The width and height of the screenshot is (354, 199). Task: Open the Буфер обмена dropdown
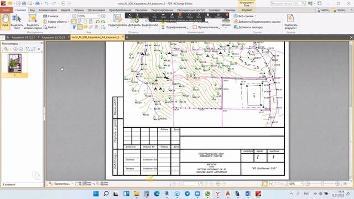tap(56, 22)
